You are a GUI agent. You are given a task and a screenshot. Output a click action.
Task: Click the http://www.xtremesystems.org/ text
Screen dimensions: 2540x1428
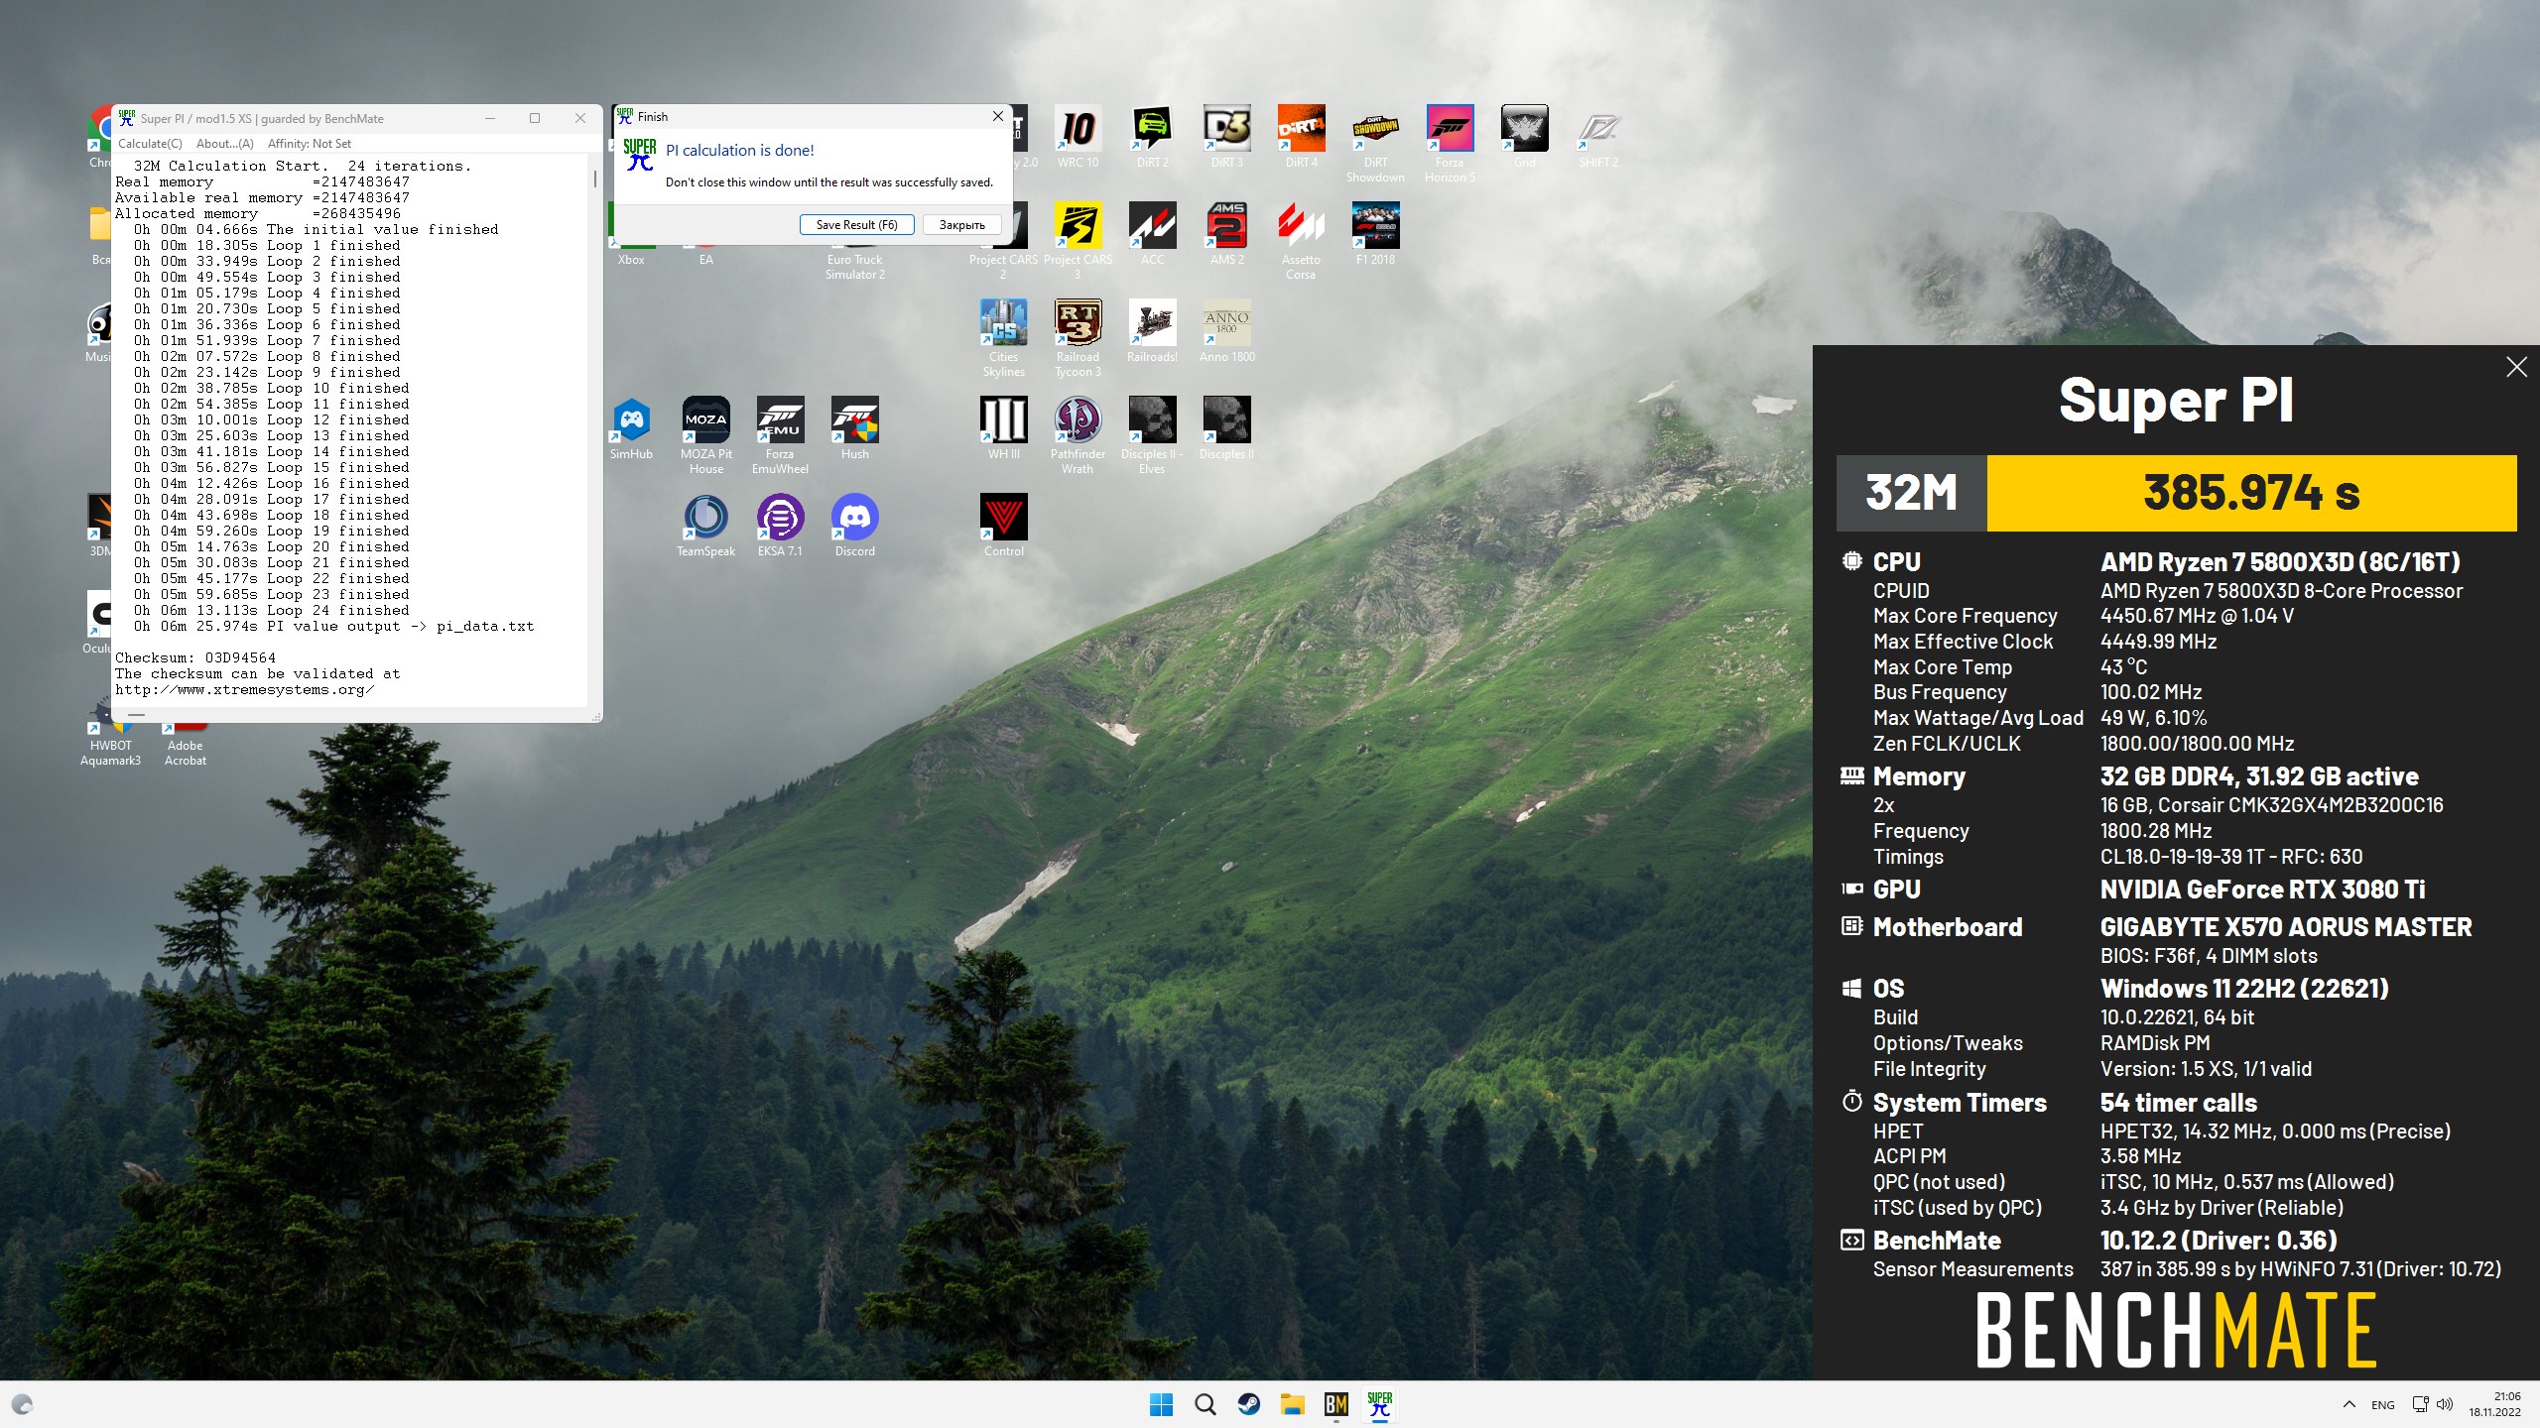click(x=244, y=689)
